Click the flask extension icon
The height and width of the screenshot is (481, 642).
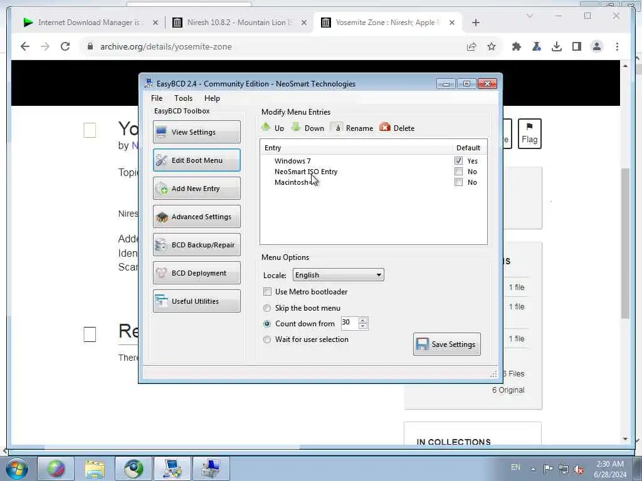pos(537,46)
